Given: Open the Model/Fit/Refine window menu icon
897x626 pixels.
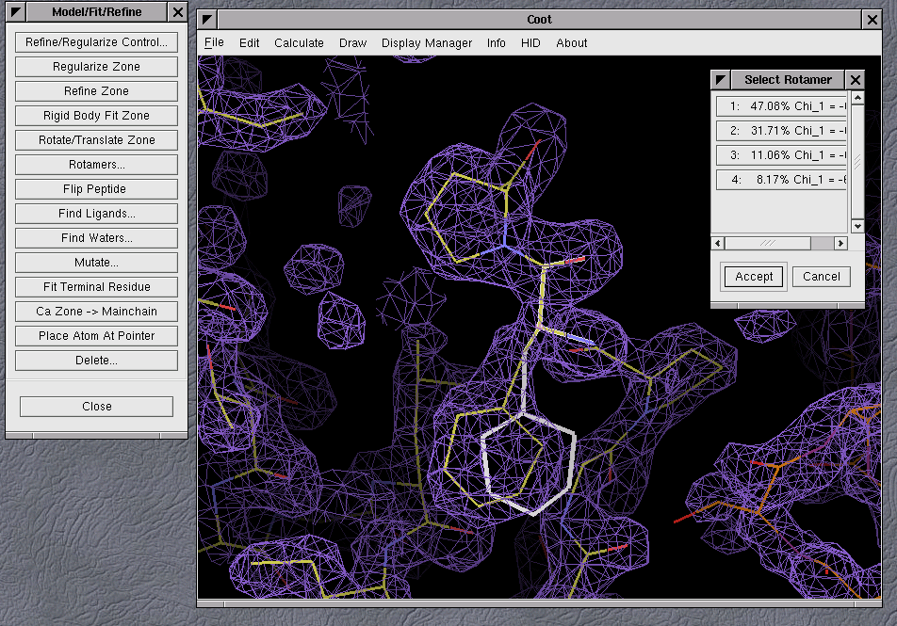Looking at the screenshot, I should pyautogui.click(x=15, y=12).
